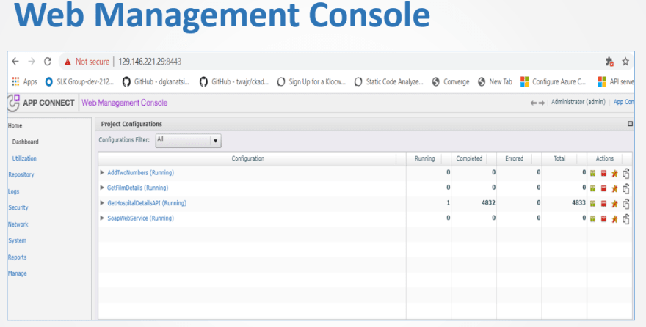Click the crossed star undeploy icon for AddTwoNumbers
Screen dimensions: 646x327
(x=614, y=174)
